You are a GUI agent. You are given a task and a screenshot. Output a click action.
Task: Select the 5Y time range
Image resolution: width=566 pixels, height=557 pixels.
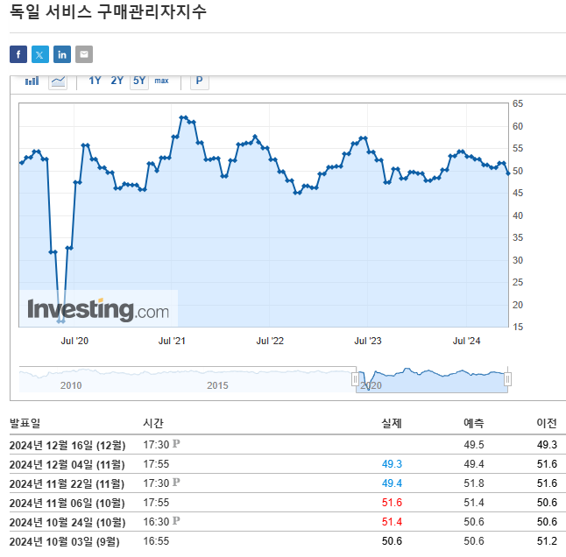pos(139,81)
